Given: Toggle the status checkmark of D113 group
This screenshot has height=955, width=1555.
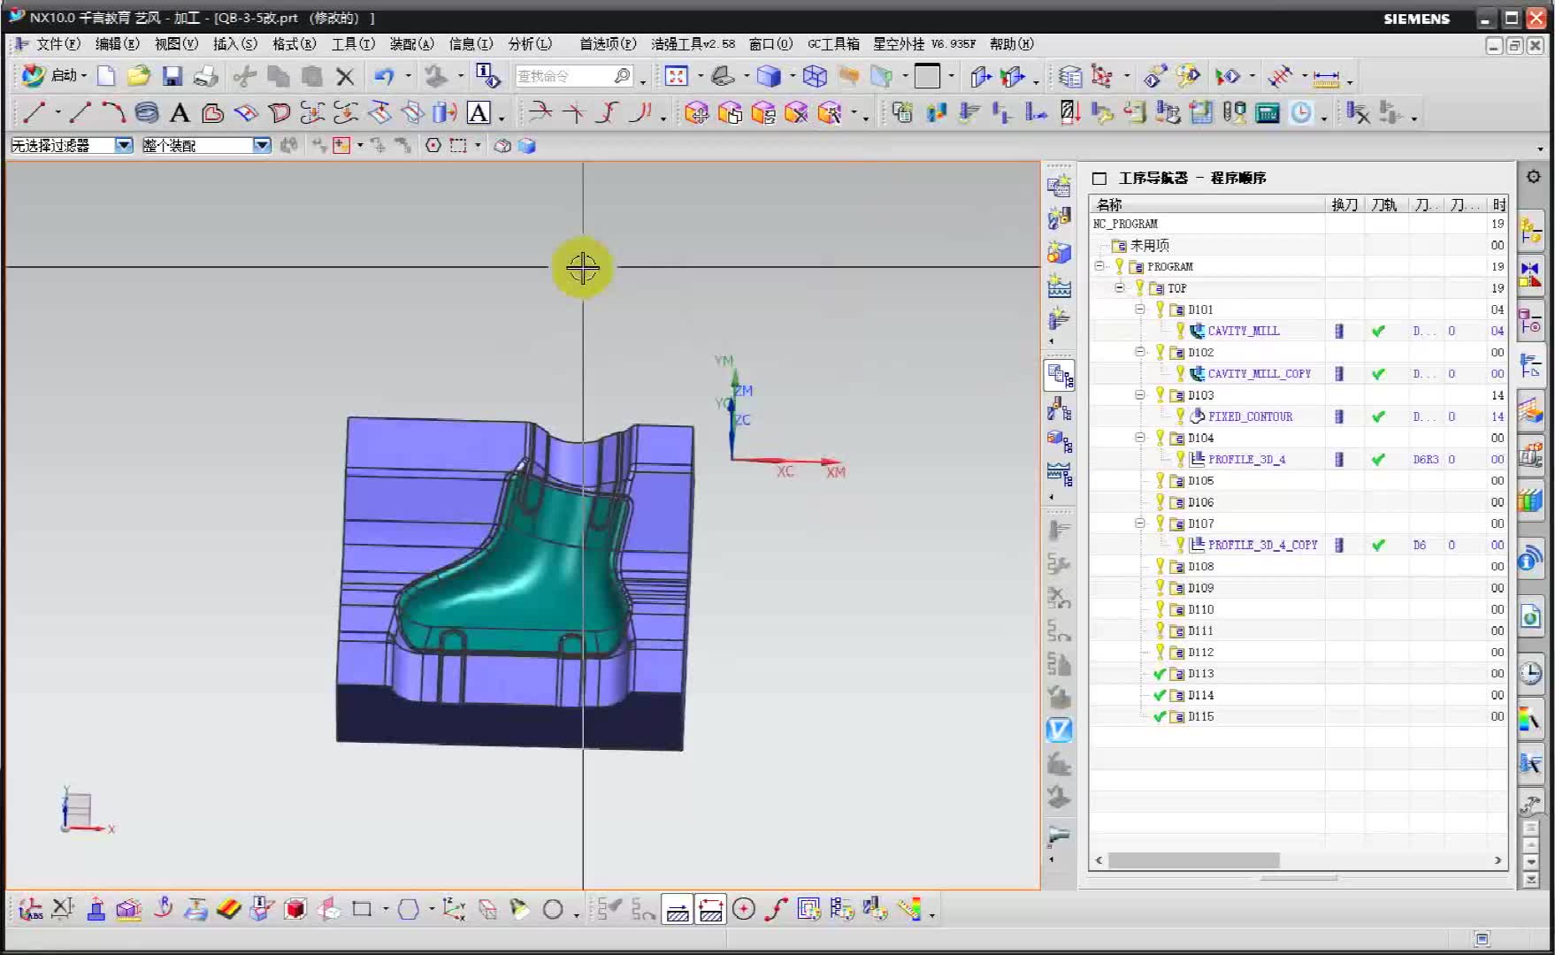Looking at the screenshot, I should pos(1160,674).
